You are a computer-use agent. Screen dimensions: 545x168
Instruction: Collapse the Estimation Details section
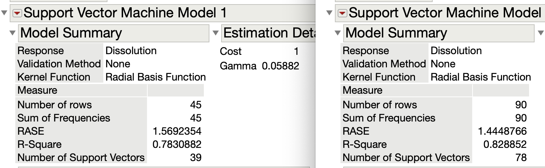(x=216, y=33)
